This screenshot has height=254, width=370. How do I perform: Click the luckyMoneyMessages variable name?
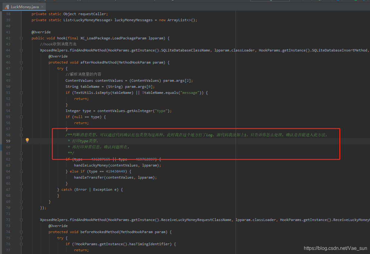134,20
